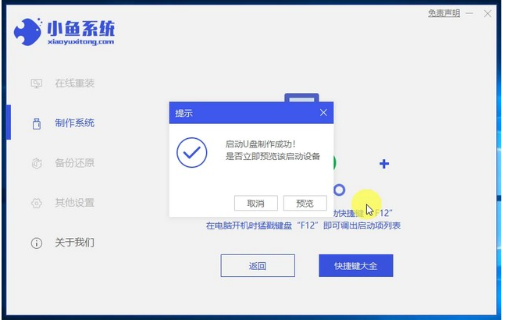
Task: Open 快捷键大全 hotkey list
Action: [356, 265]
